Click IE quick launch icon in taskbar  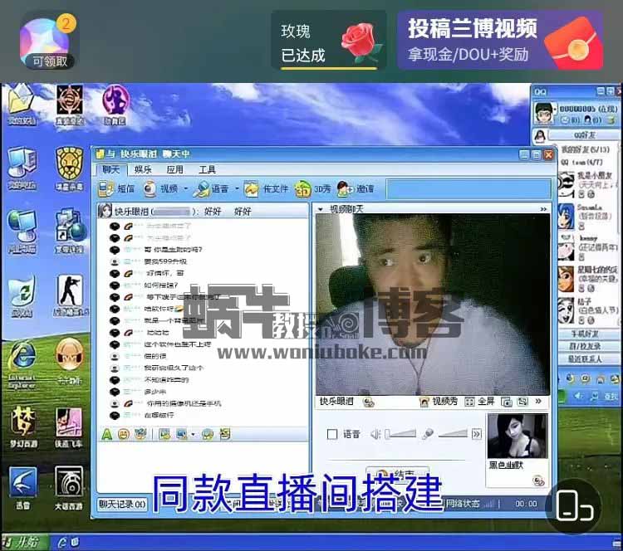[62, 542]
